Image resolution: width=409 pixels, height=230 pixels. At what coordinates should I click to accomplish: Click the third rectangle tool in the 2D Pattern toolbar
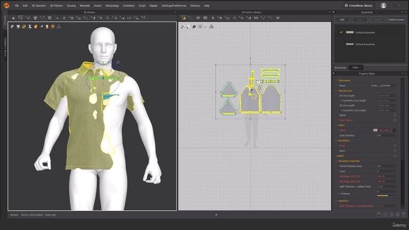(198, 18)
